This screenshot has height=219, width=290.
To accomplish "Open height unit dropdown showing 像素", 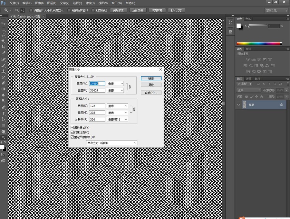I will (x=115, y=90).
